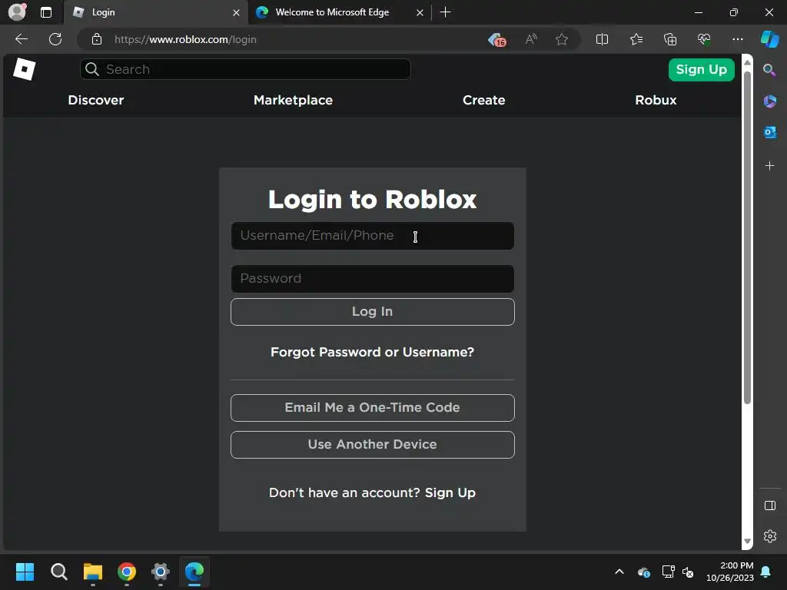Click the Sign Up link below form
The height and width of the screenshot is (590, 787).
coord(450,492)
